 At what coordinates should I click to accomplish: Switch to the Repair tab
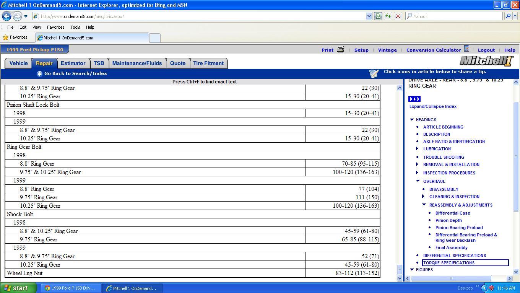44,63
